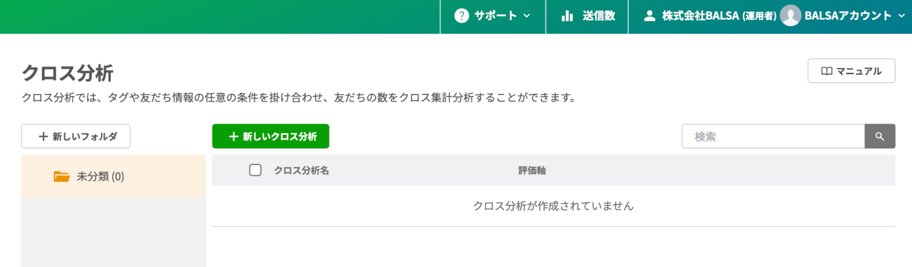Open the 送信数 statistics icon in header
Screen dimensions: 912x267
tap(567, 16)
